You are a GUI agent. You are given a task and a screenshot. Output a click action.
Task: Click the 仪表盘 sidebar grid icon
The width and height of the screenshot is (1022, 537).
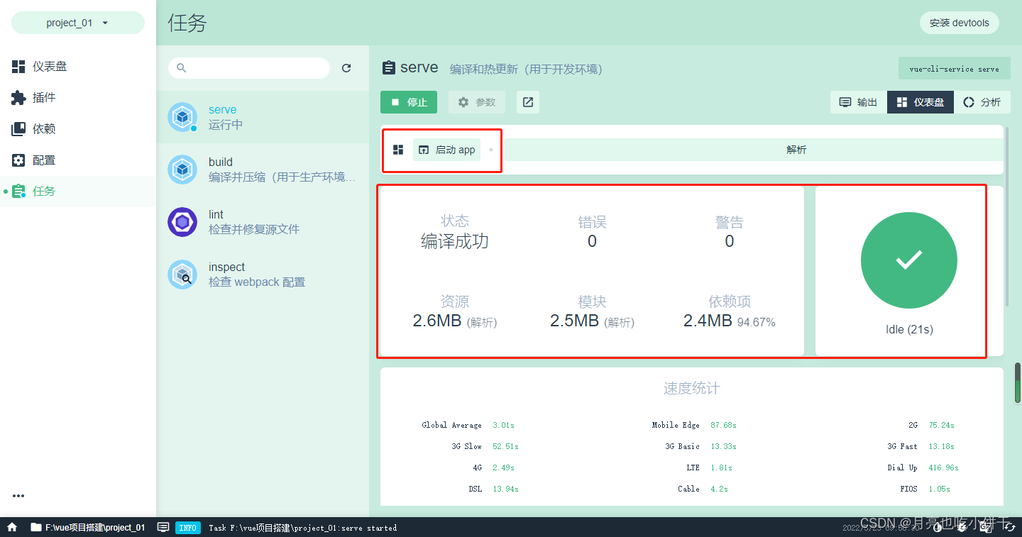point(18,66)
